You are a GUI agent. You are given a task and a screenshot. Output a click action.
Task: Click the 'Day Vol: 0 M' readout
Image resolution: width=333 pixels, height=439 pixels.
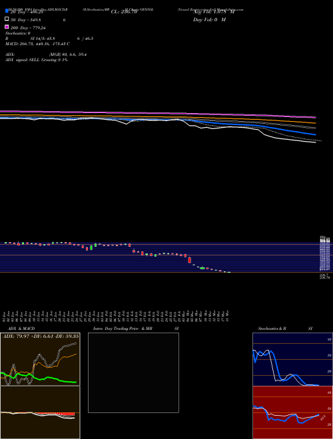(209, 19)
